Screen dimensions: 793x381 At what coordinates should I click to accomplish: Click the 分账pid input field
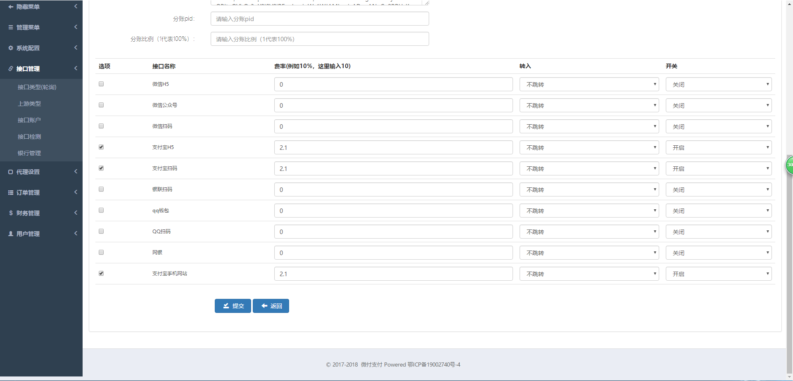(x=320, y=19)
